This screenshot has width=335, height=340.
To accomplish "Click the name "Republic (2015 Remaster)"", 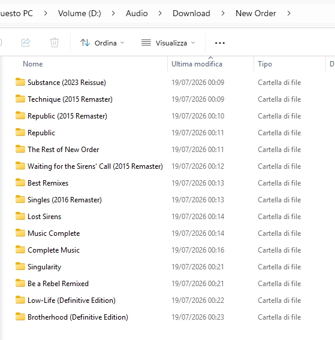I will pyautogui.click(x=67, y=116).
